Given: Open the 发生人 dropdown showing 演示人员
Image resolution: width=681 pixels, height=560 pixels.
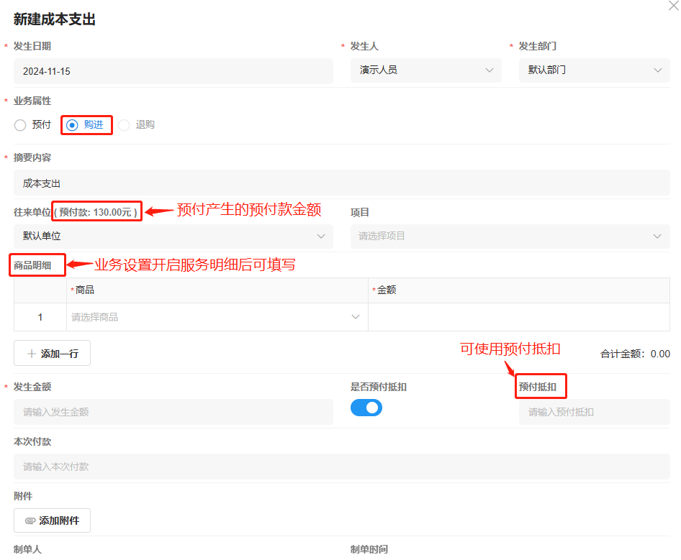Looking at the screenshot, I should [x=425, y=70].
